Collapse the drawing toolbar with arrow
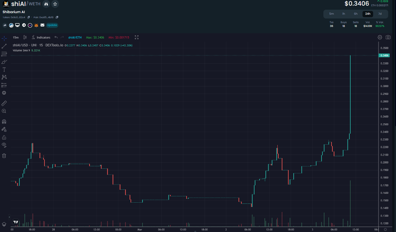 9,217
